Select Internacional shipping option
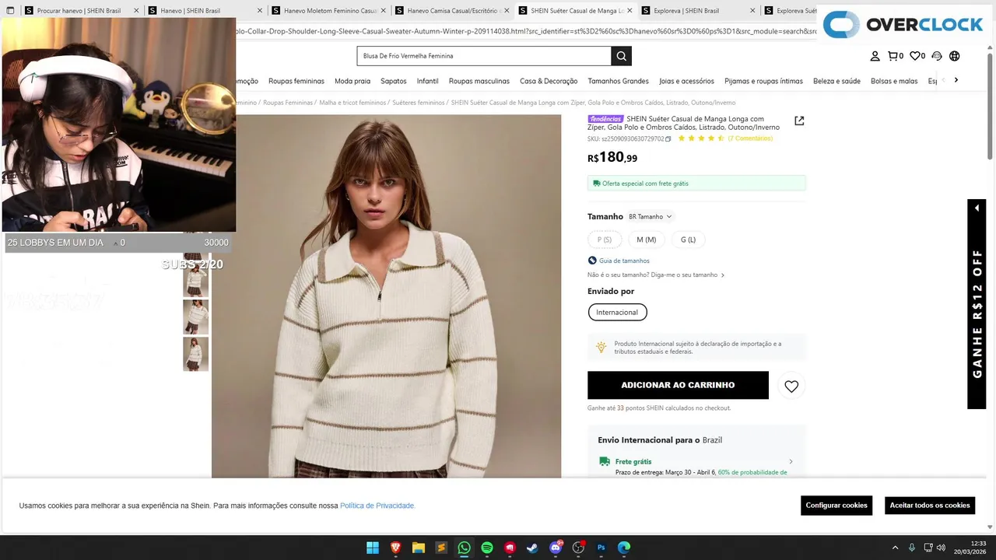The height and width of the screenshot is (560, 996). pyautogui.click(x=617, y=313)
